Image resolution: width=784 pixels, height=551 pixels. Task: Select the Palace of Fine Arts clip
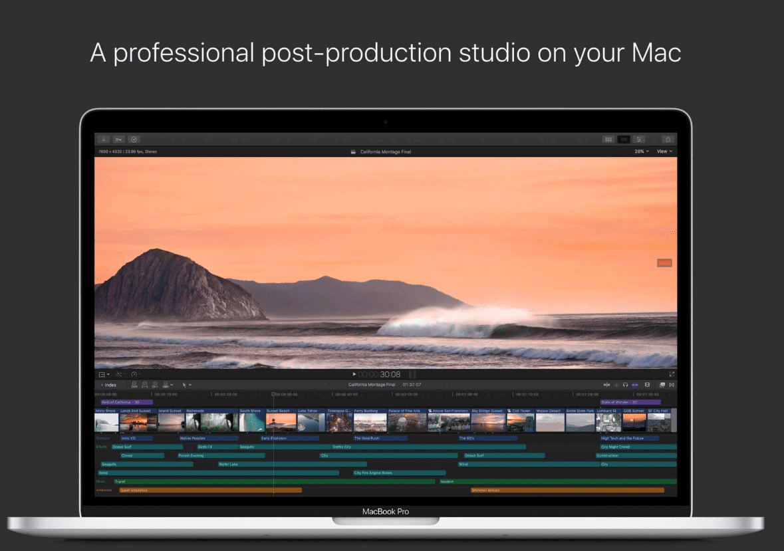407,419
